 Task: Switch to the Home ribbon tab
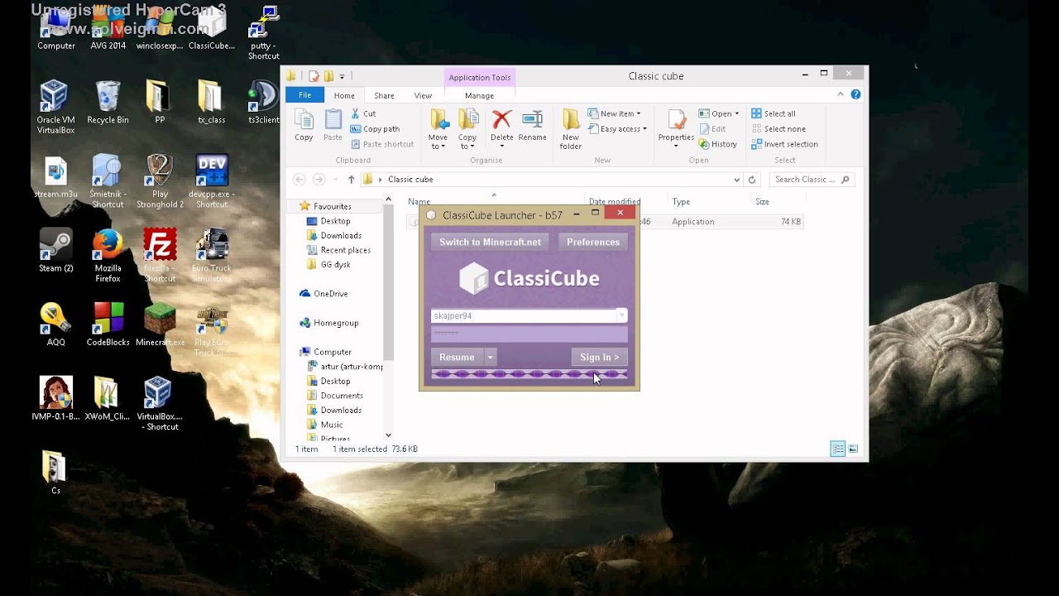coord(344,96)
